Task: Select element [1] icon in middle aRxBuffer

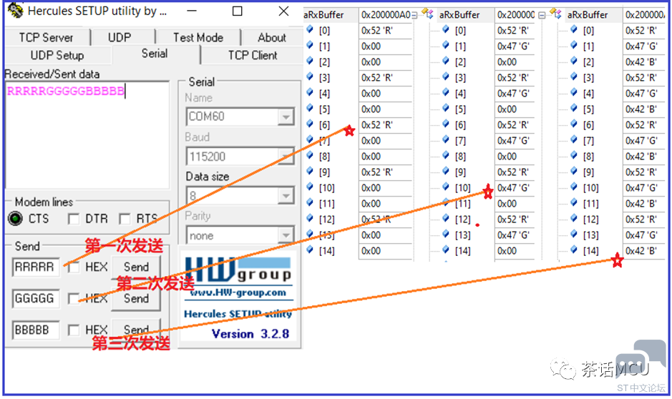Action: point(446,45)
